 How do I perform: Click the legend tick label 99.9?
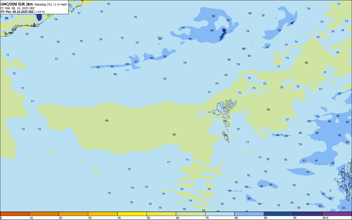click(325, 218)
